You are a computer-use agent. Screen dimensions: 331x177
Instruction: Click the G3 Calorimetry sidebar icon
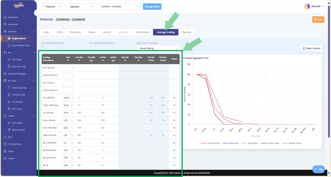pos(5,144)
